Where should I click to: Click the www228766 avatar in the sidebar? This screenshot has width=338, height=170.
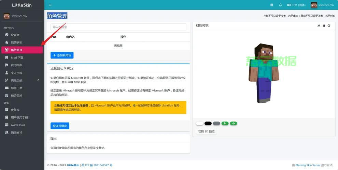coord(6,16)
